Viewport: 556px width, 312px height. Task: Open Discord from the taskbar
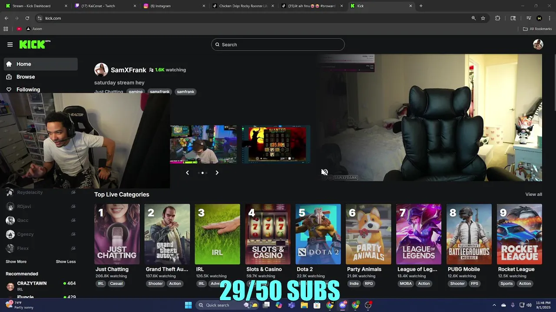[x=343, y=305]
